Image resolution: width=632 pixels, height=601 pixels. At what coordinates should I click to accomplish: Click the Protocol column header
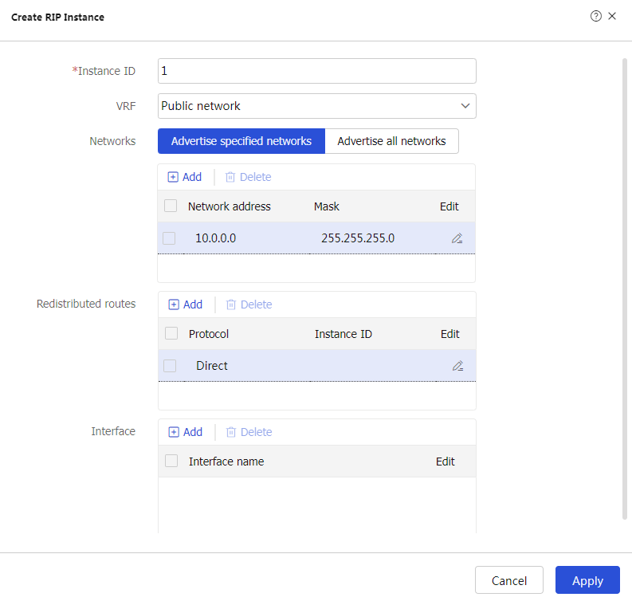click(x=209, y=334)
